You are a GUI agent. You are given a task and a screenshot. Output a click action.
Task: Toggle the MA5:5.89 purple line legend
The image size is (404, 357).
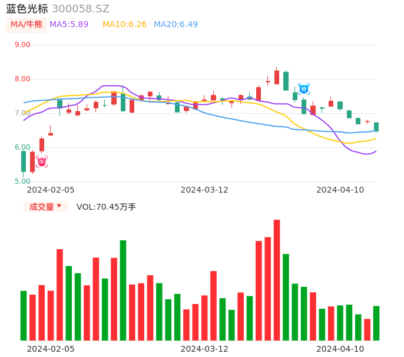tap(69, 25)
